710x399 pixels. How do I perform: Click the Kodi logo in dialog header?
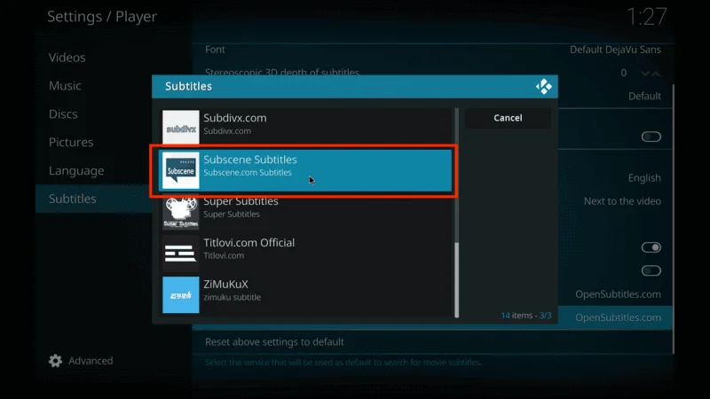tap(543, 86)
